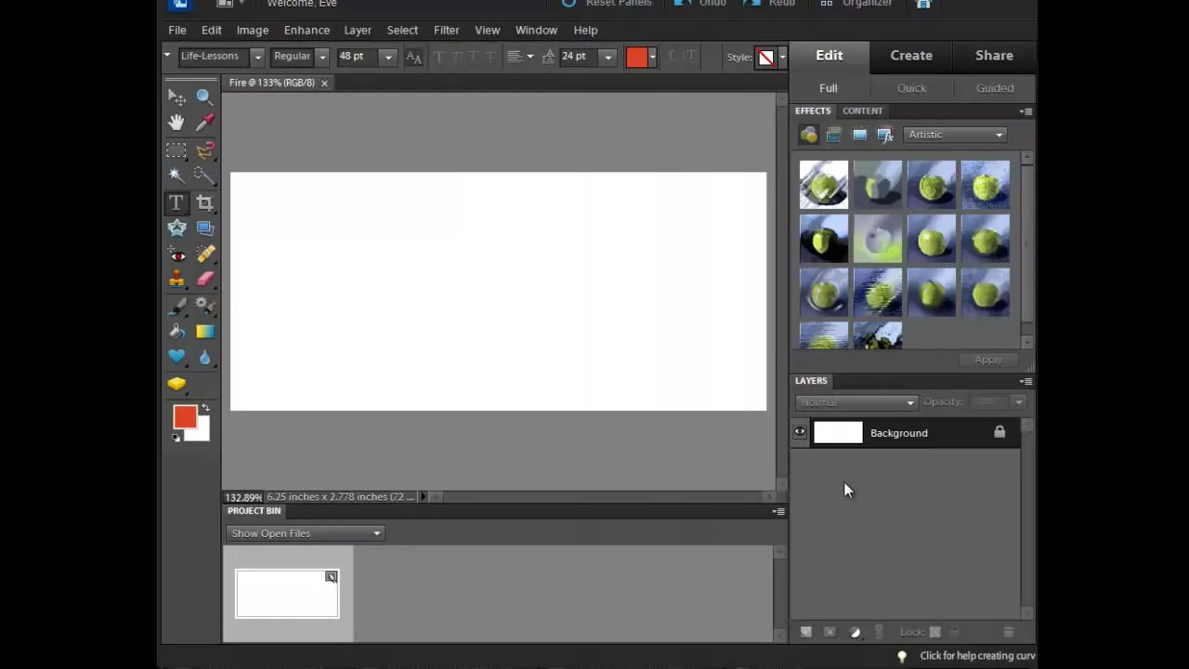Select the Paint Bucket tool
The height and width of the screenshot is (669, 1189).
[176, 332]
